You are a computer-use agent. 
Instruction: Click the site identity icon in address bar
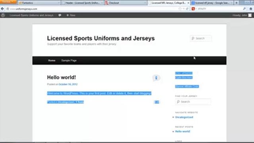click(x=8, y=9)
